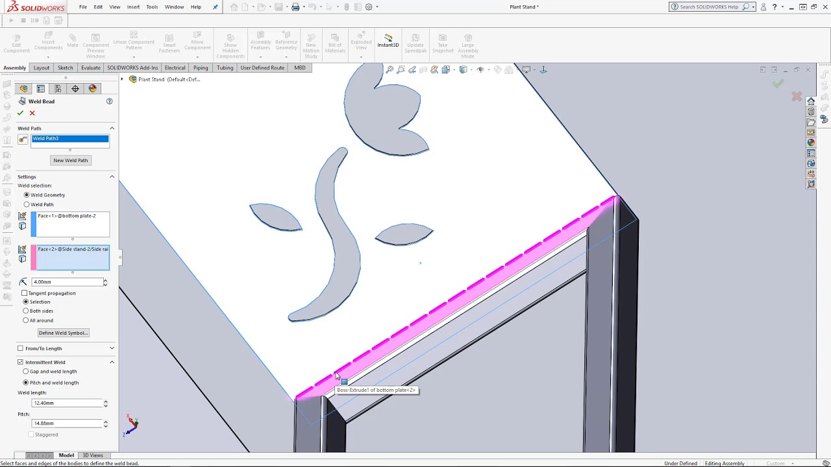
Task: Open the View Settings monitor icon
Action: (526, 69)
